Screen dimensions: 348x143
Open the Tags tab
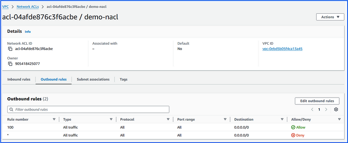point(123,79)
